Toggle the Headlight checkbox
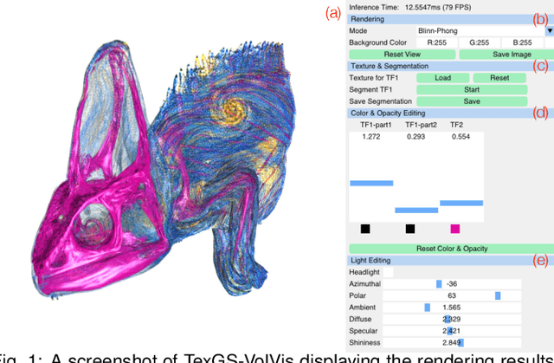Screen dimensions: 554x363 (x=388, y=272)
